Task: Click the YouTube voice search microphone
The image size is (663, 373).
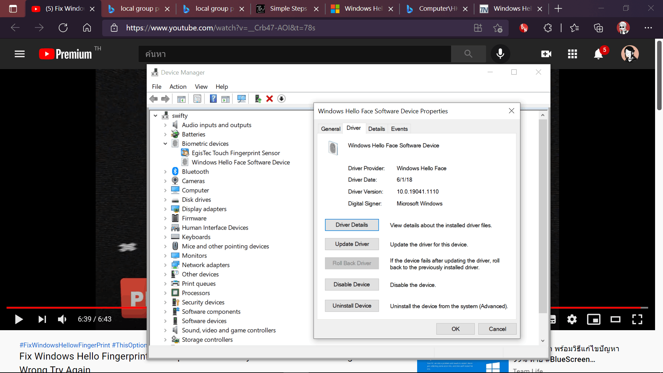Action: pyautogui.click(x=500, y=54)
